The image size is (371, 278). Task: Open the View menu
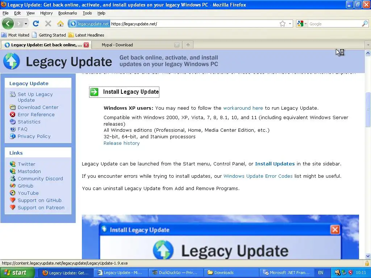click(30, 13)
